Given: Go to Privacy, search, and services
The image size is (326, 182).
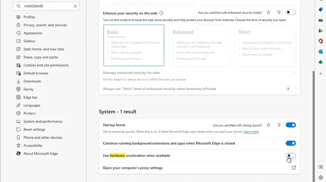Looking at the screenshot, I should (x=45, y=25).
